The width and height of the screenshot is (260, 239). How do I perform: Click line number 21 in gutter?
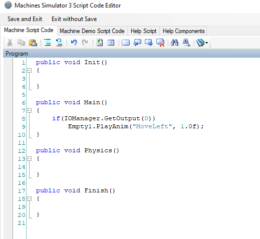pos(22,223)
